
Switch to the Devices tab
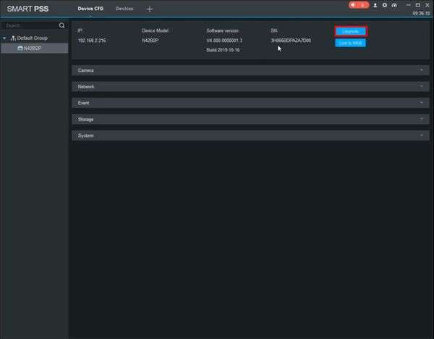124,9
